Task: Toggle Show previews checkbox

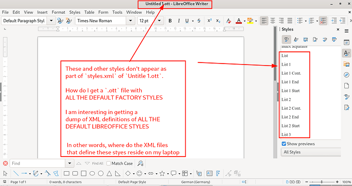Action: pyautogui.click(x=284, y=144)
